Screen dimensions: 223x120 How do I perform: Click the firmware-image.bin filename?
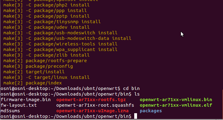click(26, 100)
